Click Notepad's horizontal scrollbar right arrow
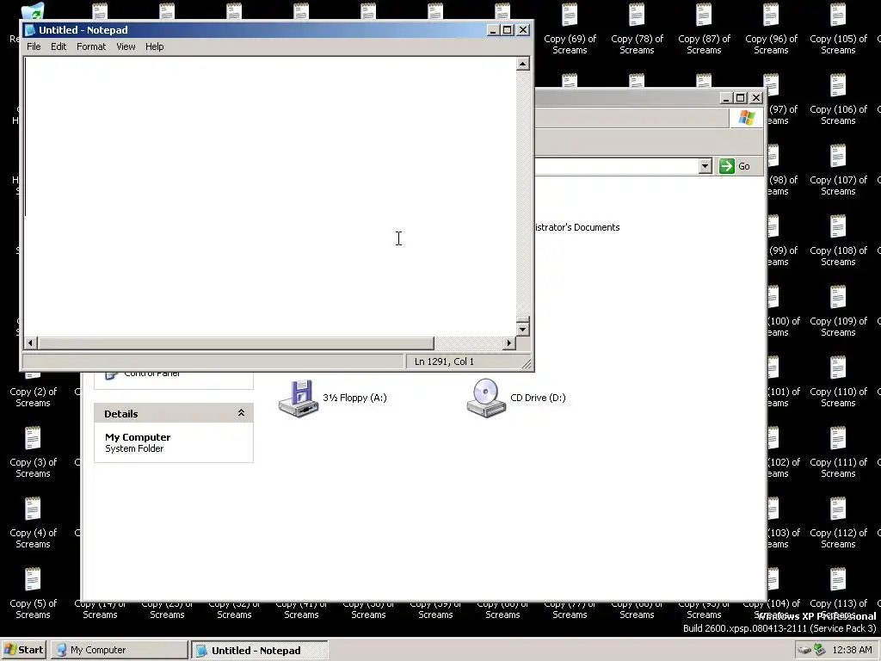Screen dimensions: 881x661 click(x=509, y=343)
